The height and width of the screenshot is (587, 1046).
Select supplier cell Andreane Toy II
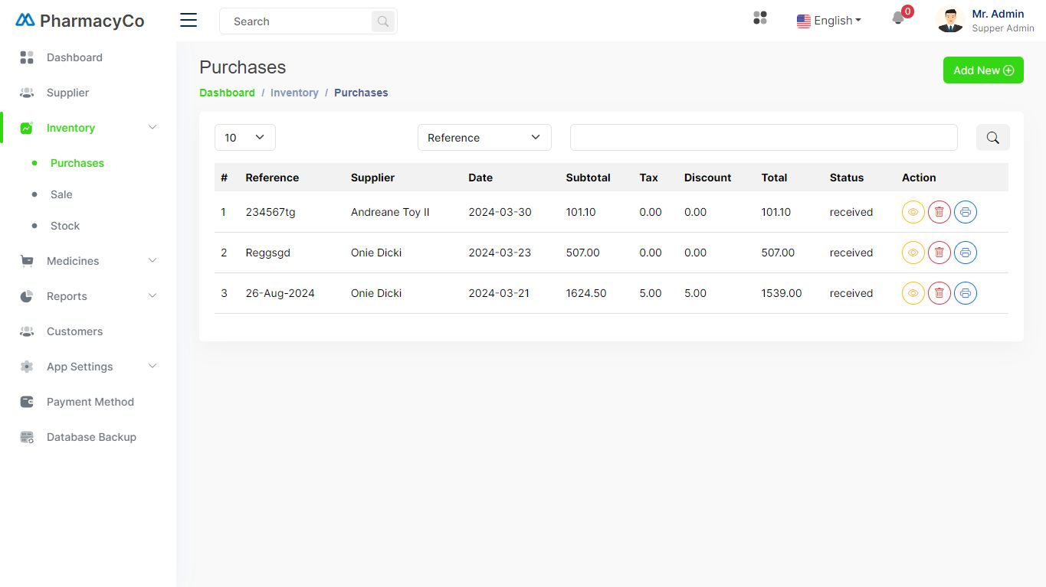(x=390, y=212)
